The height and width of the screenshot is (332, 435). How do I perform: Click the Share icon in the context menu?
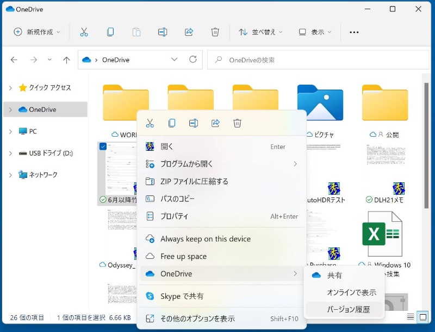215,123
